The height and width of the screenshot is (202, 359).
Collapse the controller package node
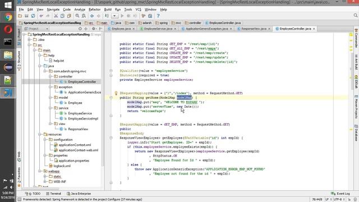tap(50, 76)
